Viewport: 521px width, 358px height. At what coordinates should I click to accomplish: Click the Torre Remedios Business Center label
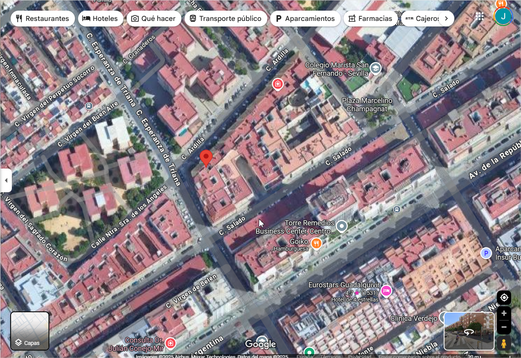point(295,227)
